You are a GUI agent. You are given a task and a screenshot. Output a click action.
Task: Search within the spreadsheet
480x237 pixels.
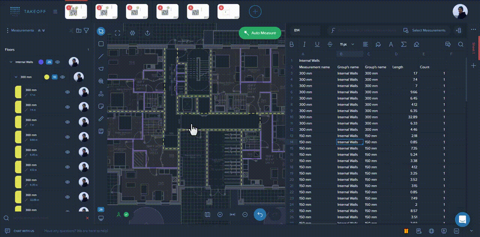click(x=460, y=44)
